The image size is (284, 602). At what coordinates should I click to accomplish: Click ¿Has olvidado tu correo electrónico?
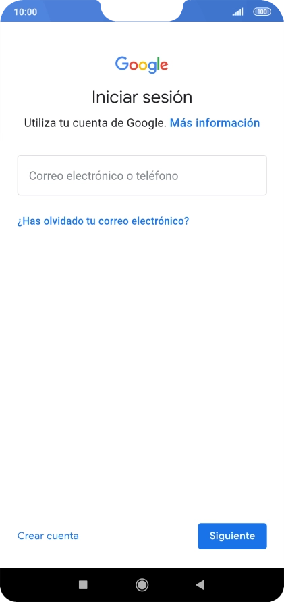(103, 221)
